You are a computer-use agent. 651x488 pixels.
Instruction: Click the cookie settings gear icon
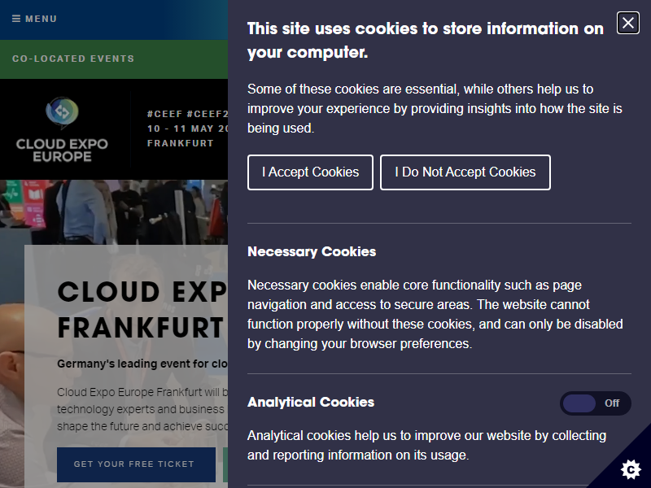(x=631, y=469)
